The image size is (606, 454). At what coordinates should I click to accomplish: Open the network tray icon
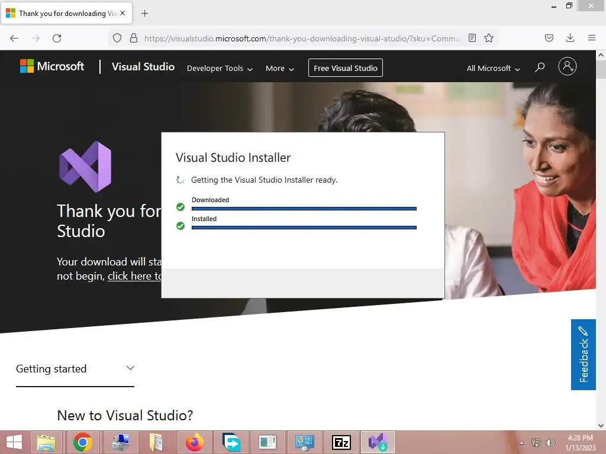click(x=536, y=442)
